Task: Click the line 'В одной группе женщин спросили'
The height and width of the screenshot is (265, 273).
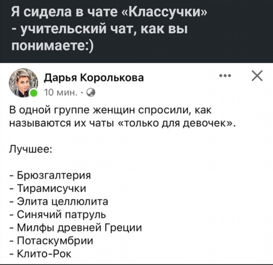Action: (x=110, y=111)
